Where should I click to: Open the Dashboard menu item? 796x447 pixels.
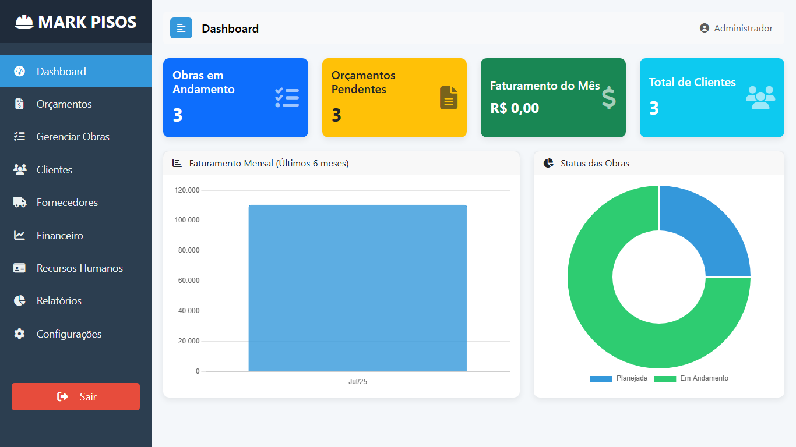click(x=76, y=71)
